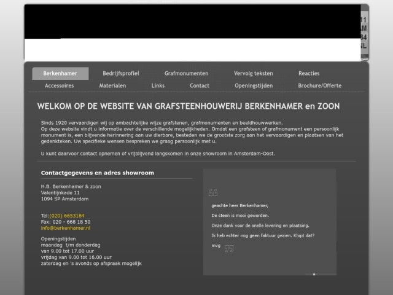Open the Links page
Screen dimensions: 393x295
point(158,85)
